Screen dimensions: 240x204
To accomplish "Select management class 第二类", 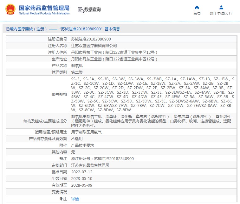I will pyautogui.click(x=77, y=72).
